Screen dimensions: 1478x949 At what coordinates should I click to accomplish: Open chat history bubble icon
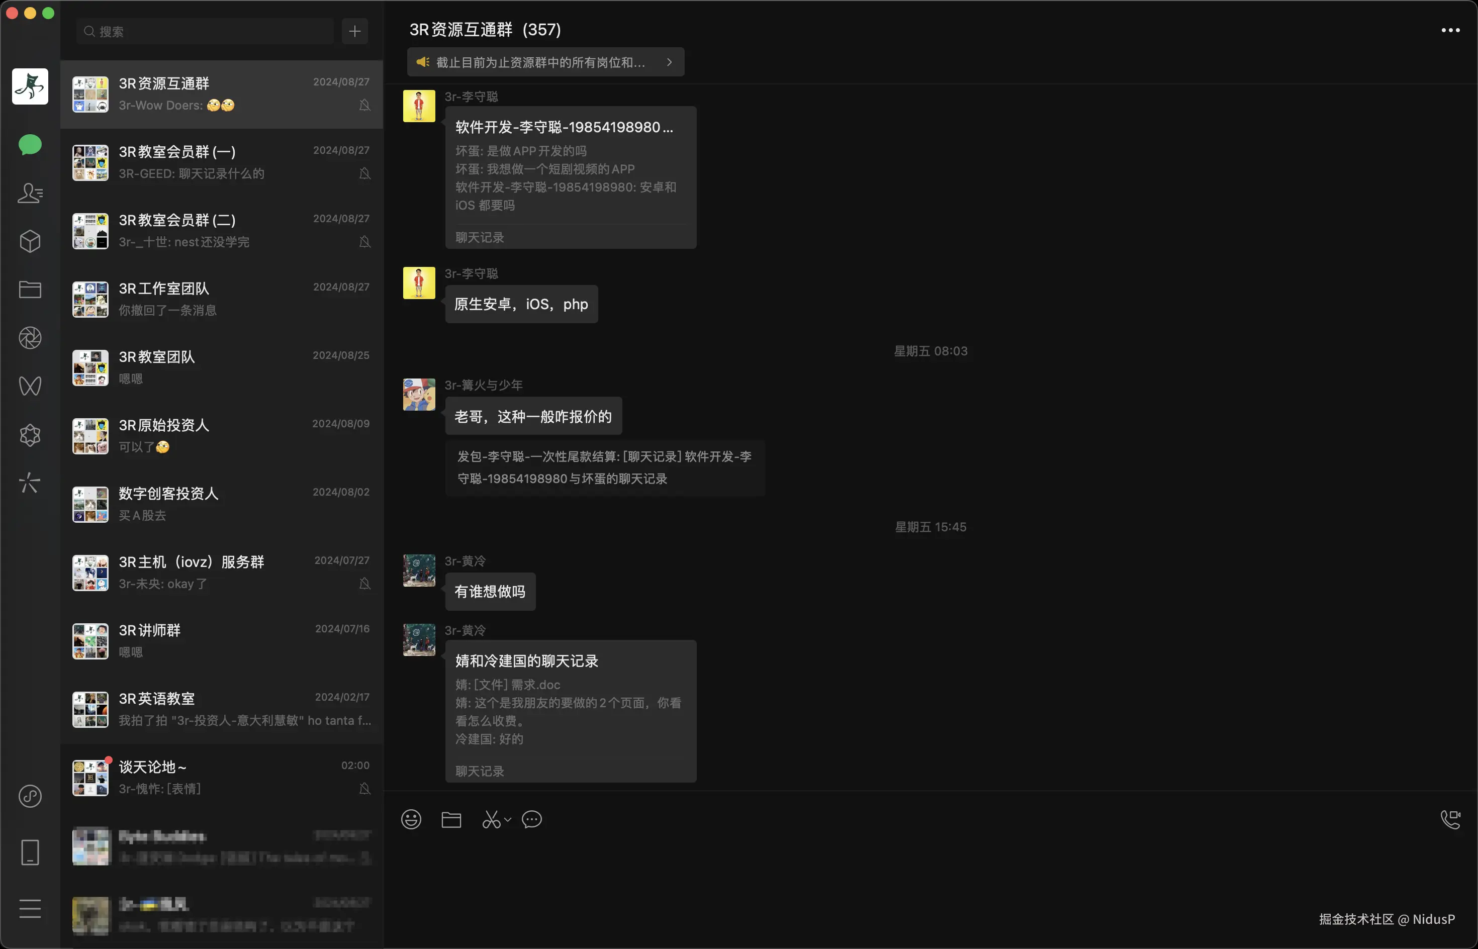point(532,820)
